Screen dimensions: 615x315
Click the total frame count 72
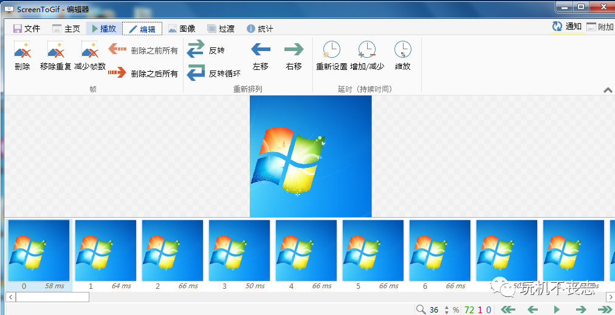click(x=469, y=310)
